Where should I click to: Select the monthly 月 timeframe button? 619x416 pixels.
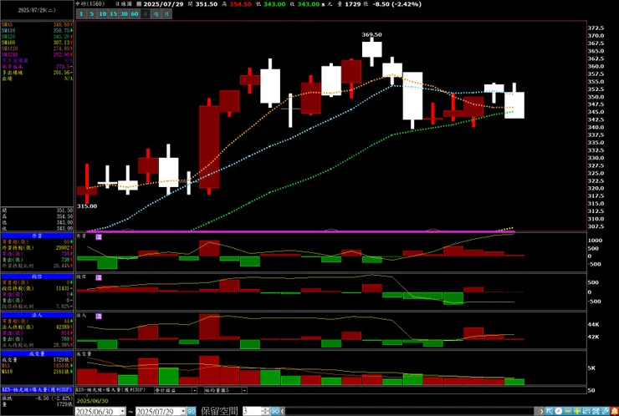pos(167,14)
